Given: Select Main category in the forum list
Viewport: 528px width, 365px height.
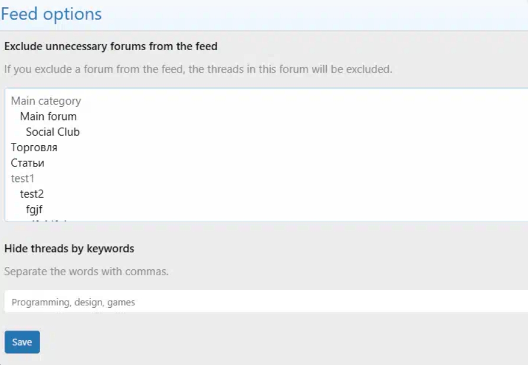Looking at the screenshot, I should click(x=46, y=101).
